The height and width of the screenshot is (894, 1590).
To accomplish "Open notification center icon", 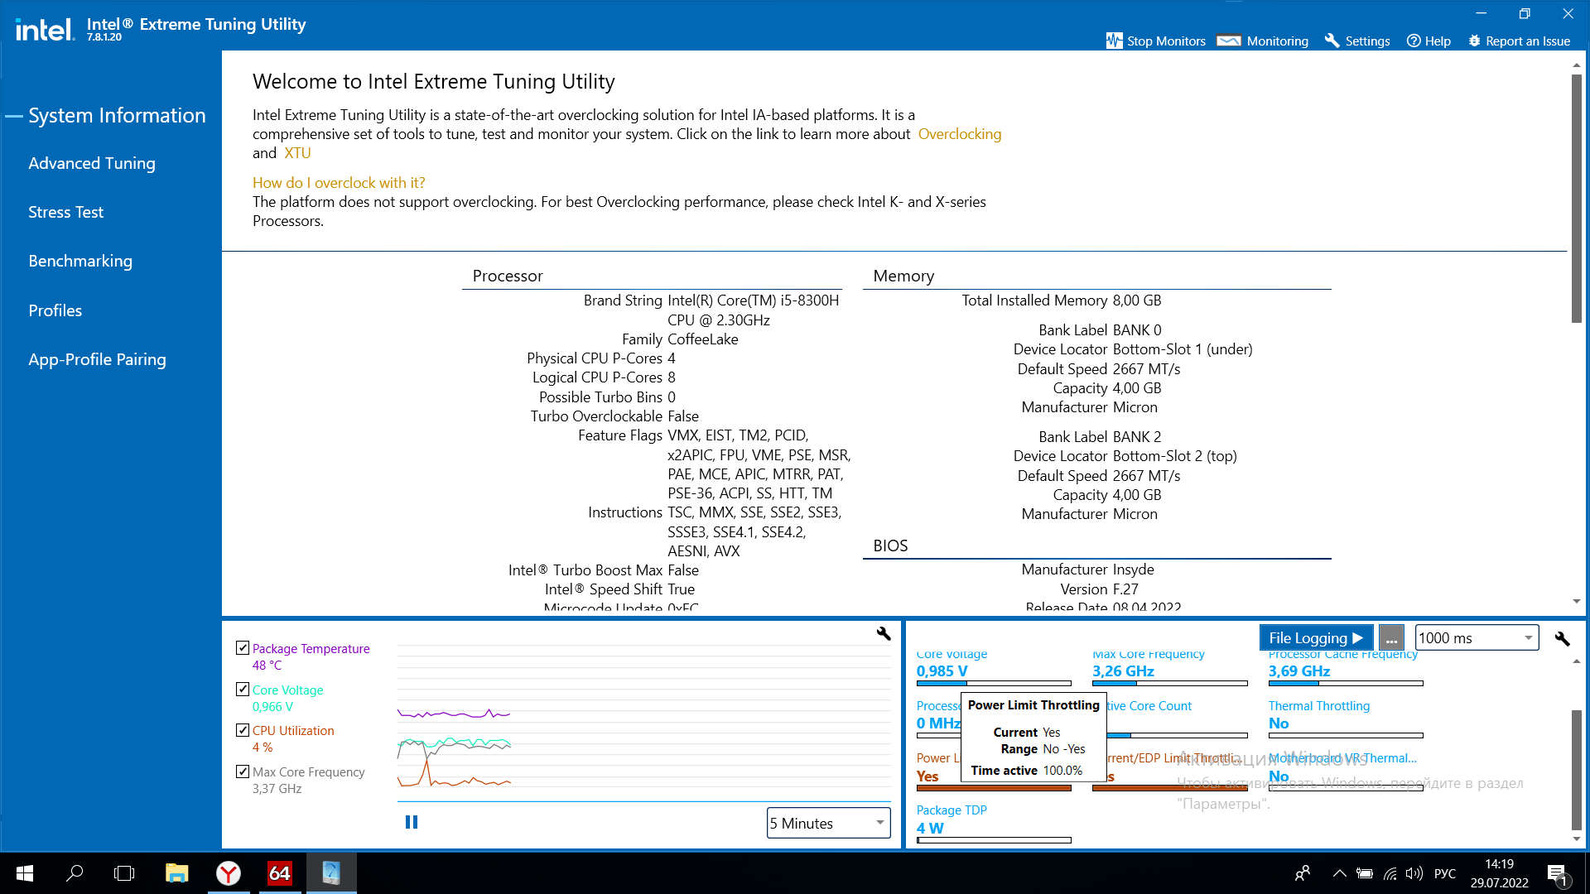I will tap(1557, 873).
